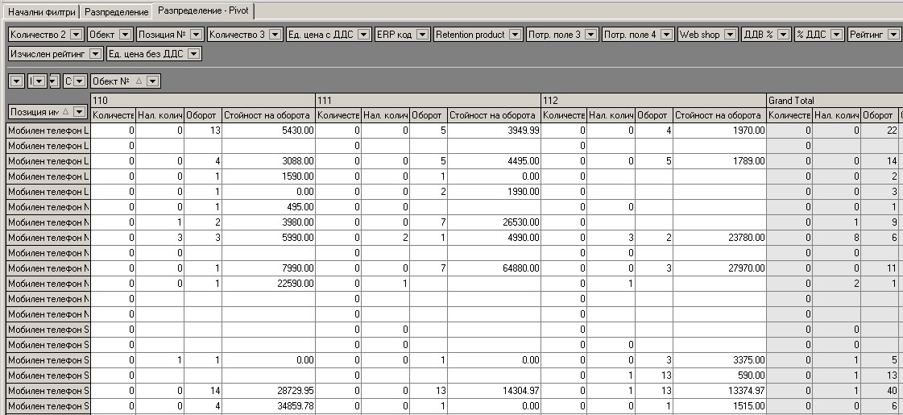The height and width of the screenshot is (415, 903).
Task: Click the 4495.00 value cell
Action: click(494, 161)
